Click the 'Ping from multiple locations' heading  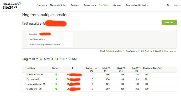click(x=46, y=15)
